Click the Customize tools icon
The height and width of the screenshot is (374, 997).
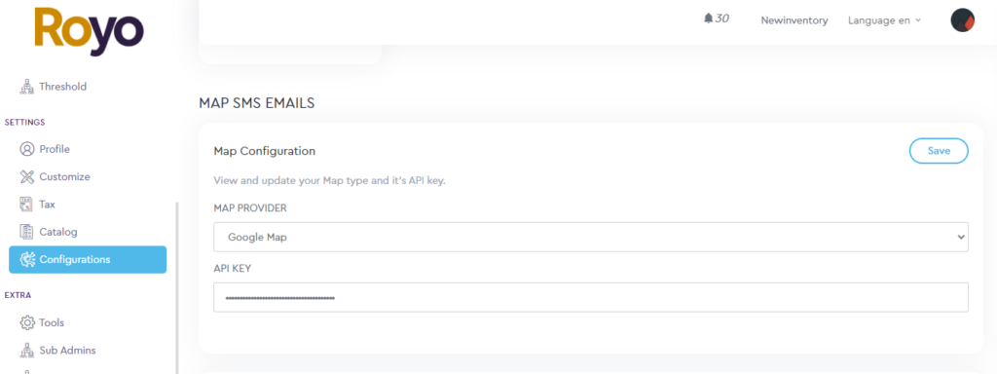(x=26, y=177)
